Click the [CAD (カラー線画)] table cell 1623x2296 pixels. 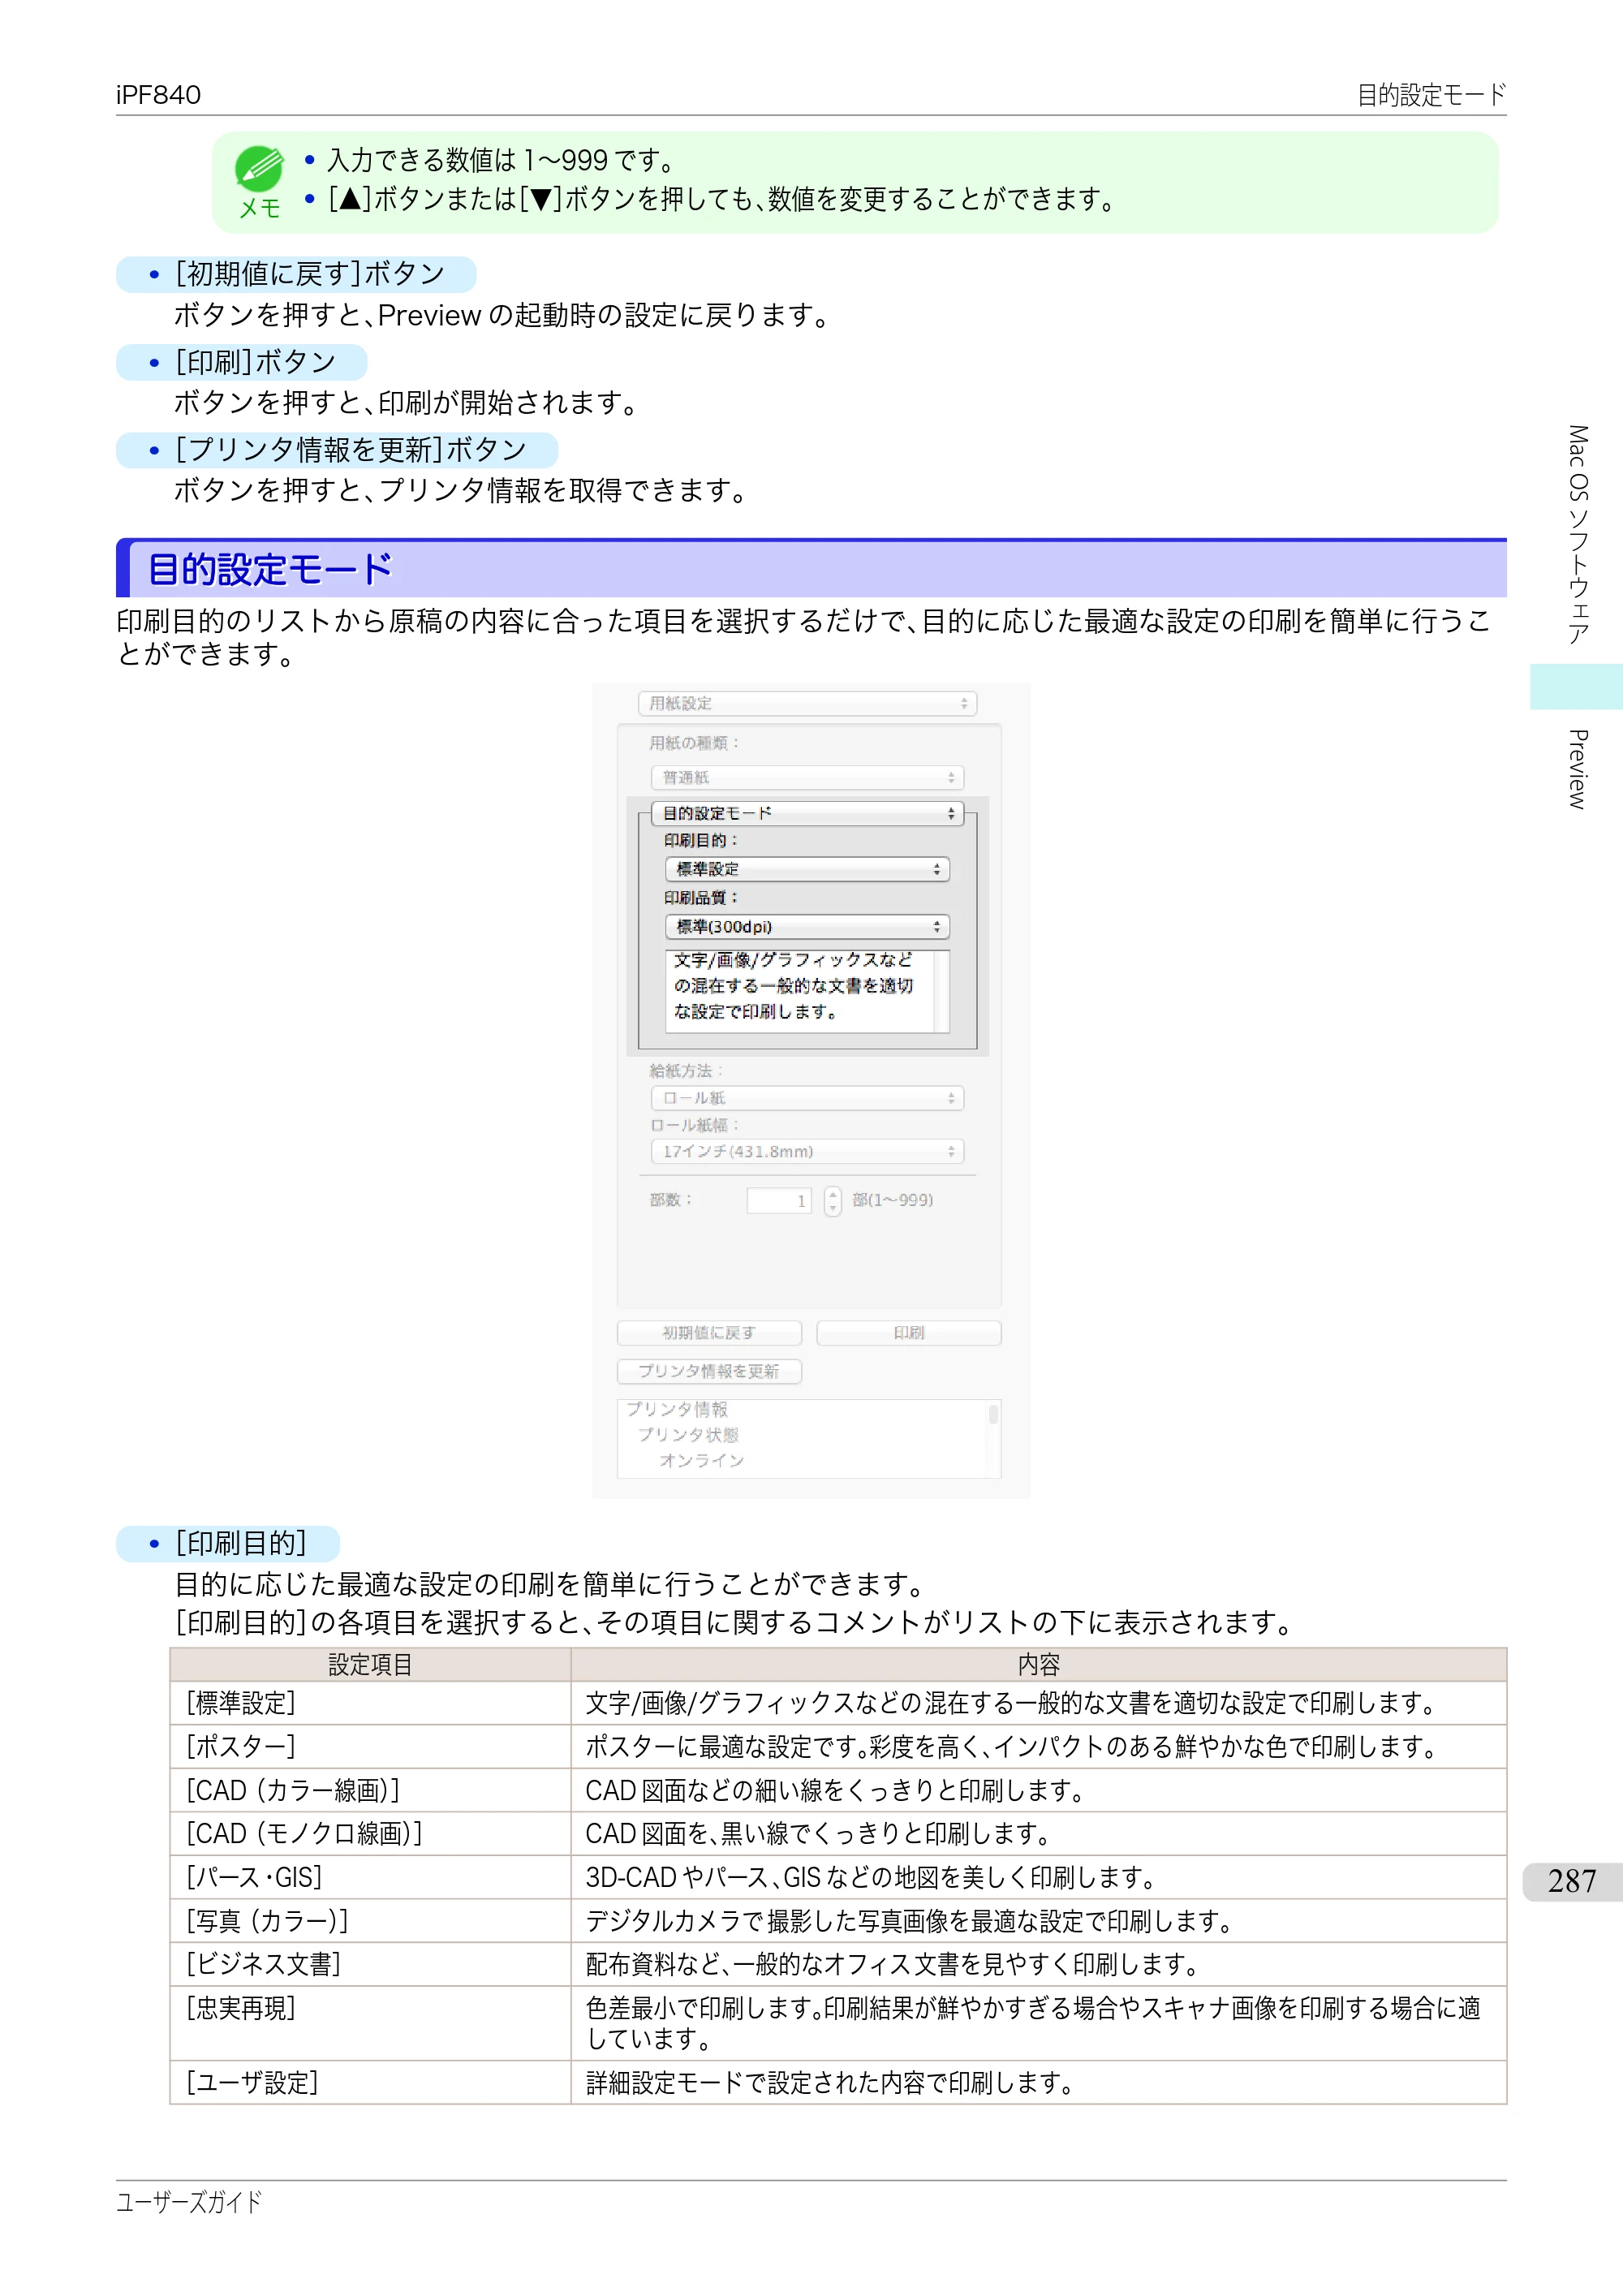tap(370, 1790)
